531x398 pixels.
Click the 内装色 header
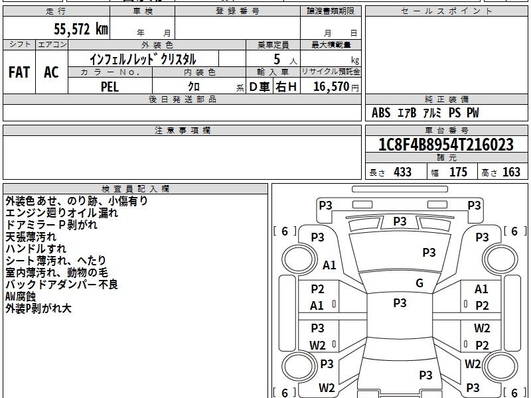tap(199, 72)
